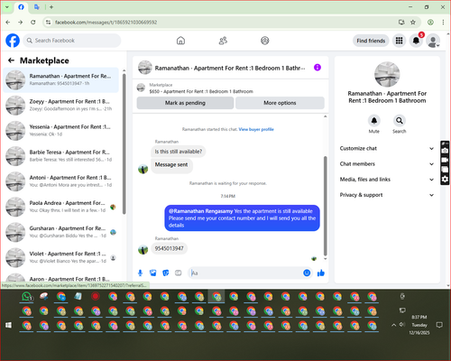Screen dimensions: 451x361
Task: Open Chrome tab search dropdown
Action: 7,7
